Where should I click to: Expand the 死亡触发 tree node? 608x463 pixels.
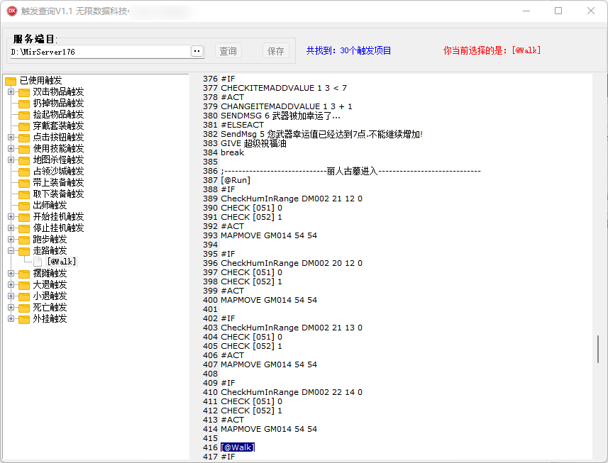coord(11,307)
